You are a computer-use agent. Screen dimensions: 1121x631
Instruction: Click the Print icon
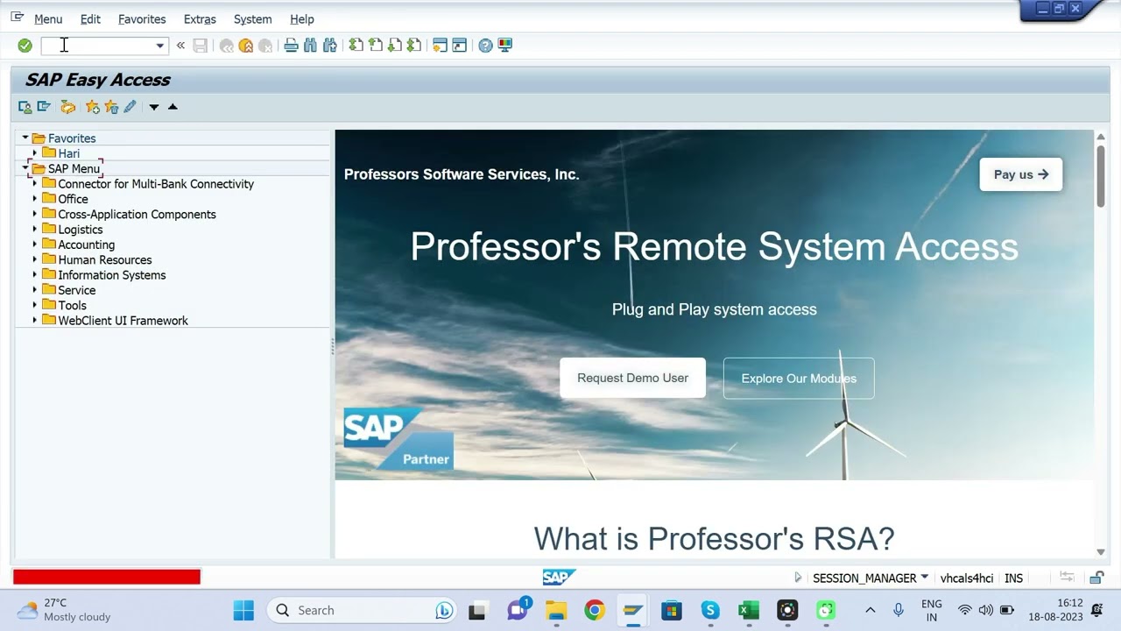[x=292, y=46]
